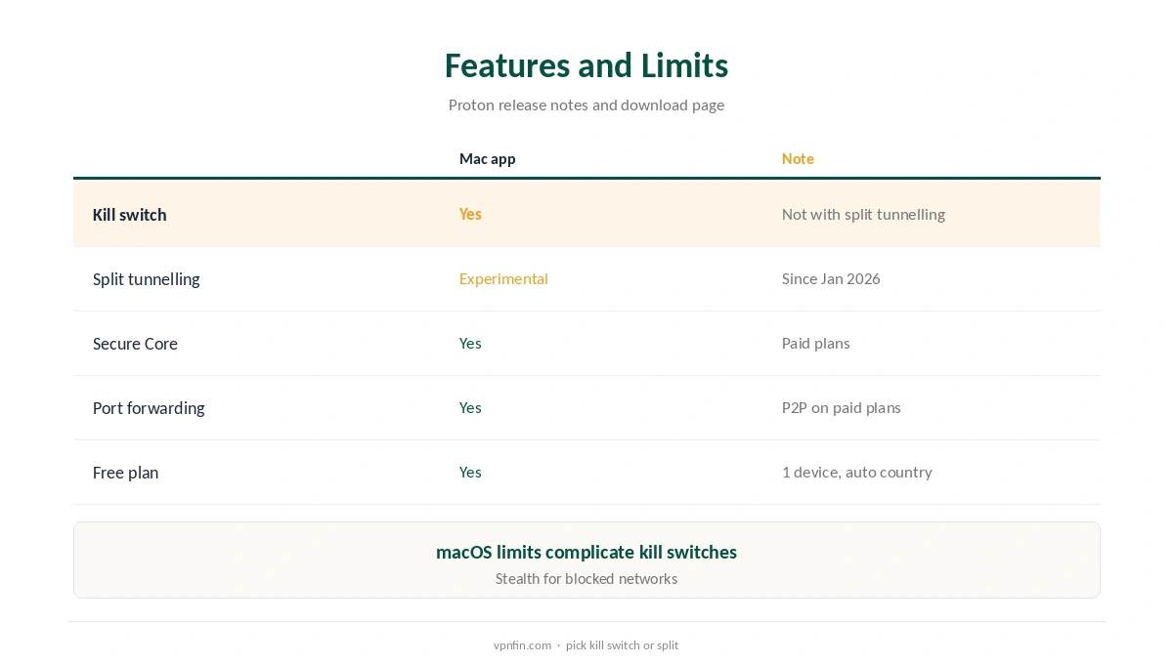Click the note 'P2P on paid plans'

click(842, 407)
